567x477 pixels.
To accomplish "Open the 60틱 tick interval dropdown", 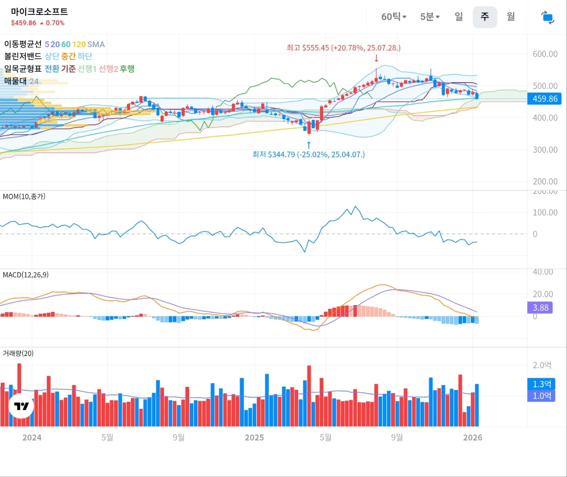I will point(394,17).
